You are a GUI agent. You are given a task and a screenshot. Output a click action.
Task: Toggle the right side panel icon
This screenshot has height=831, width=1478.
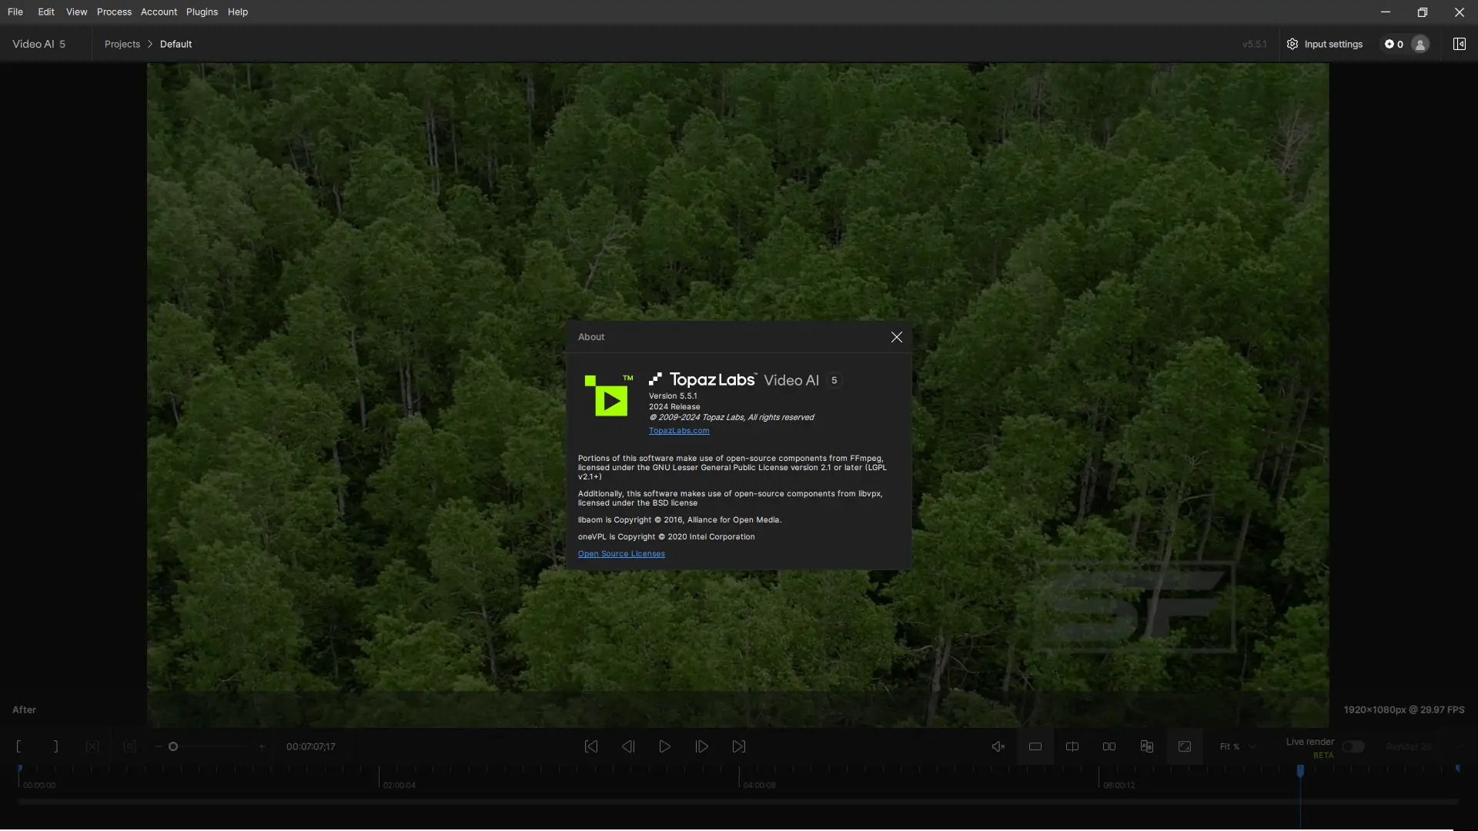pos(1459,44)
